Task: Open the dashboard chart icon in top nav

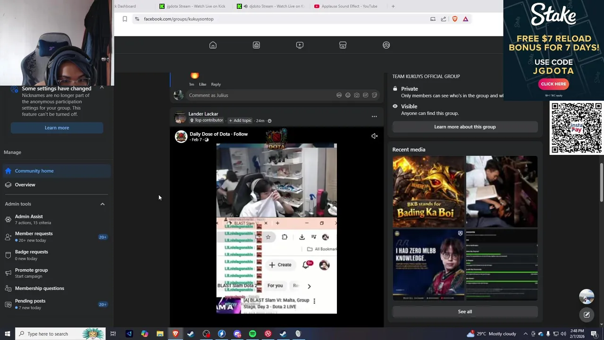Action: (x=256, y=45)
